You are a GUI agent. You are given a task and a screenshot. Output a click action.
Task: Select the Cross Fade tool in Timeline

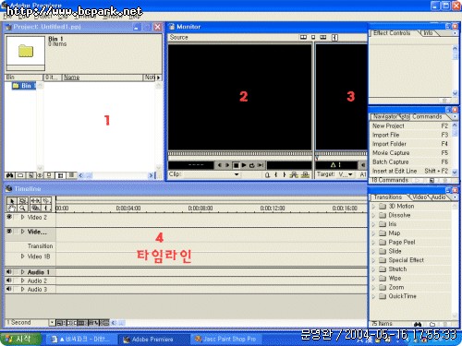click(35, 209)
